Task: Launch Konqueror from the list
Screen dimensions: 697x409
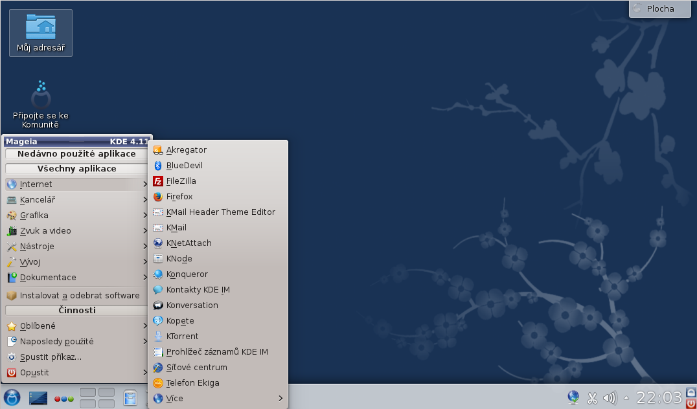Action: click(218, 274)
